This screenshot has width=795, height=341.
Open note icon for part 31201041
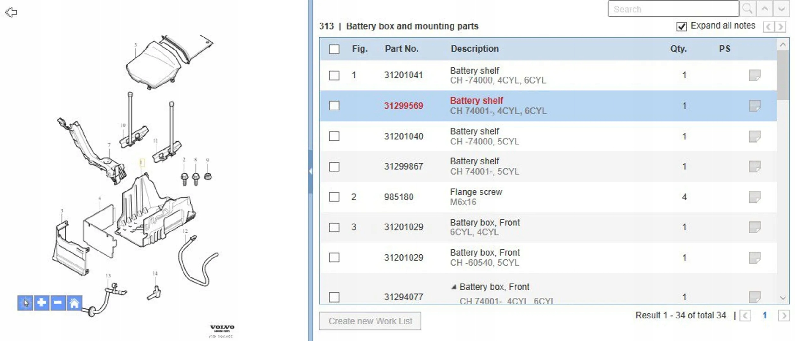[754, 75]
